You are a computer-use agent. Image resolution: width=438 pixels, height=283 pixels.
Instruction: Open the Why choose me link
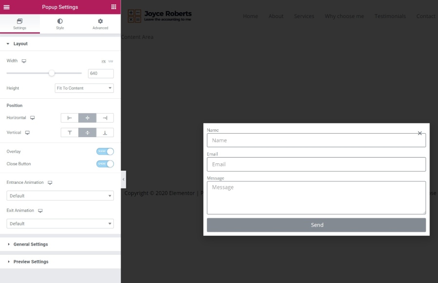(344, 16)
